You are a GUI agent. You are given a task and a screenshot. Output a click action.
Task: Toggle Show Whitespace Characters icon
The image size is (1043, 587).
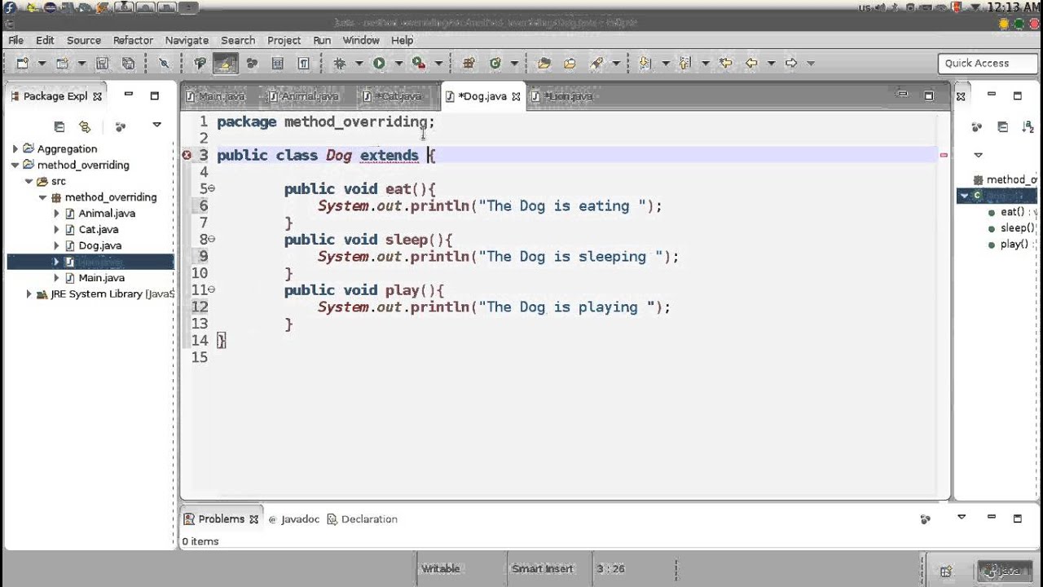coord(303,63)
